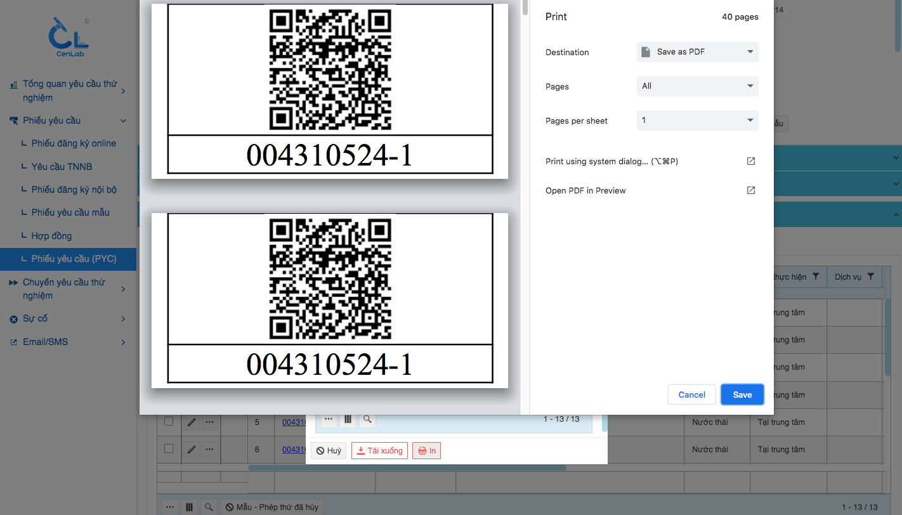Click the edit pencil in row 6

tap(192, 449)
